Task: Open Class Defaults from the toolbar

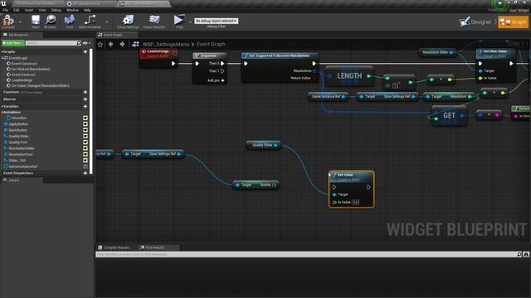Action: point(154,22)
